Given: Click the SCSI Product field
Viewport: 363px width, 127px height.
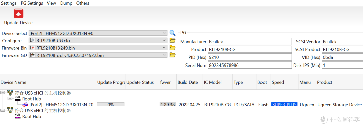Looking at the screenshot, I should (x=342, y=50).
